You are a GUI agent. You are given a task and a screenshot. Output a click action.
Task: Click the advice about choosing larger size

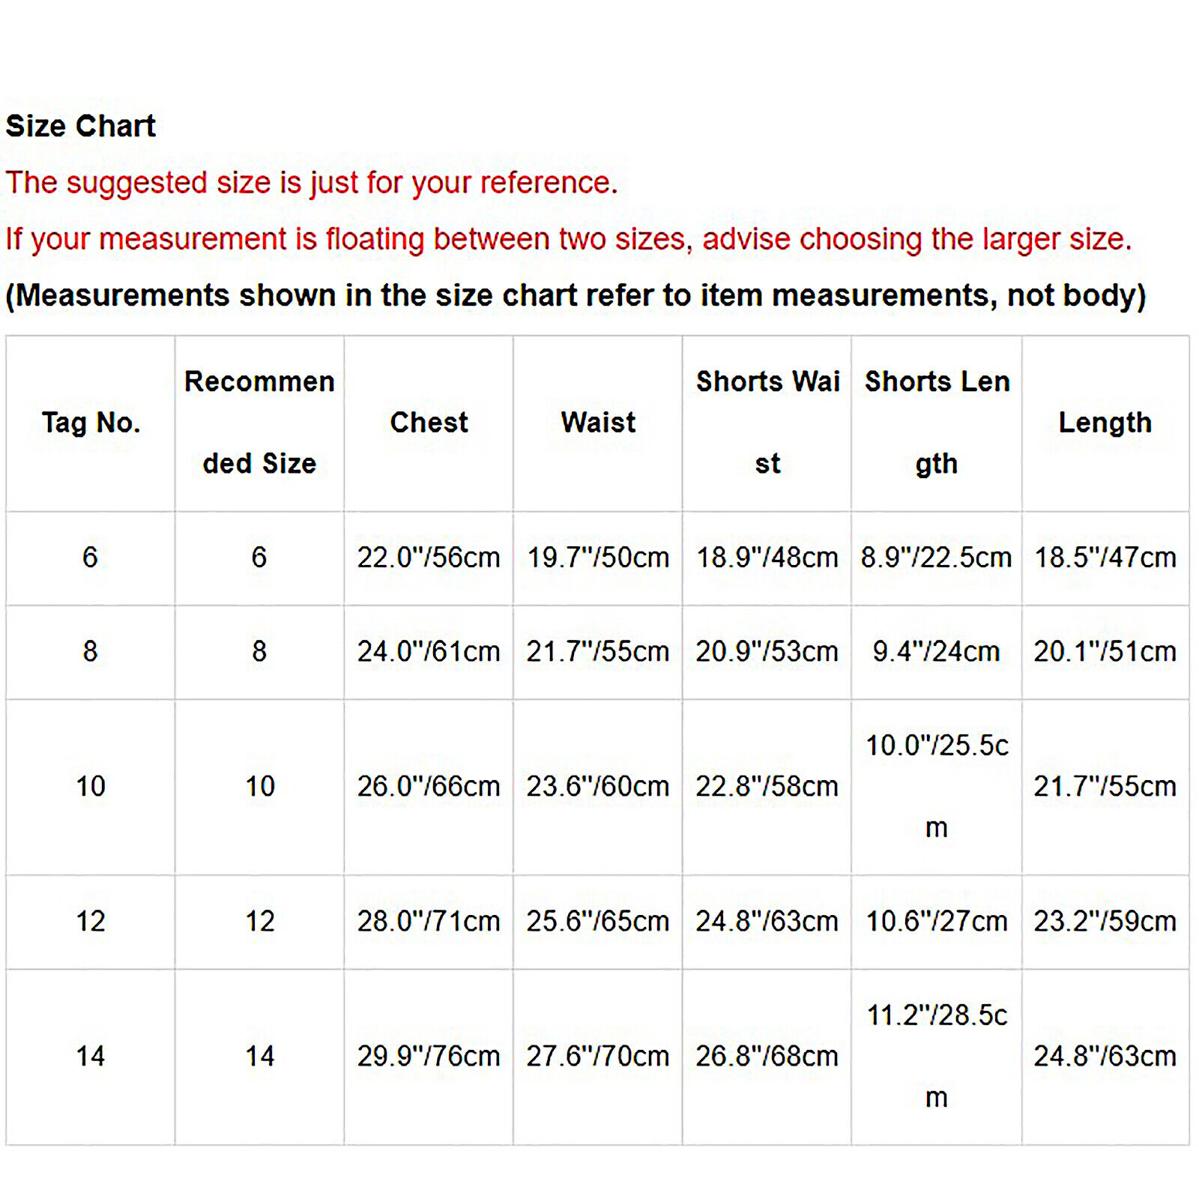[569, 240]
